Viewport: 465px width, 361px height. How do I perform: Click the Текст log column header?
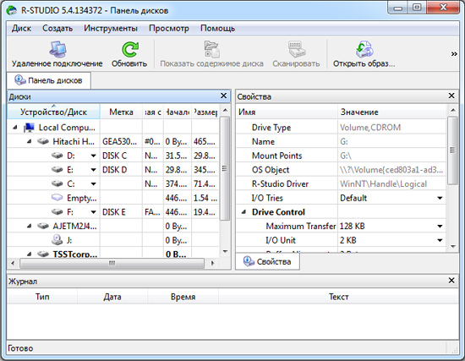pos(338,297)
